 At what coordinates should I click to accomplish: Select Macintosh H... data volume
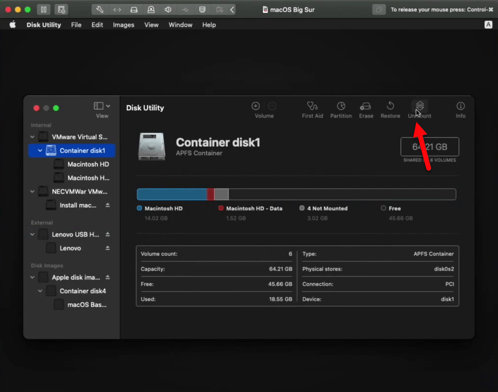[x=72, y=178]
